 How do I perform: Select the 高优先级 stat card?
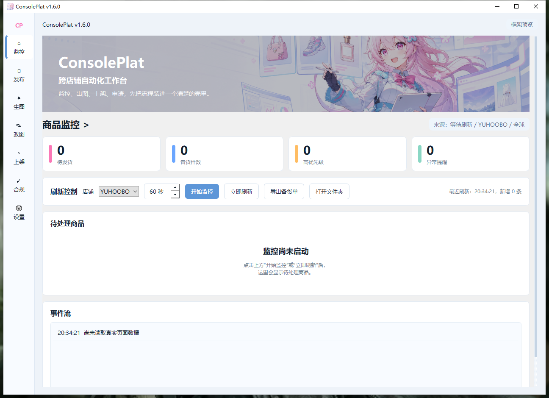point(347,154)
